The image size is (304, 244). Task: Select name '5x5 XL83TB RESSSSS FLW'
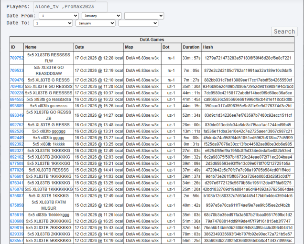point(49,58)
